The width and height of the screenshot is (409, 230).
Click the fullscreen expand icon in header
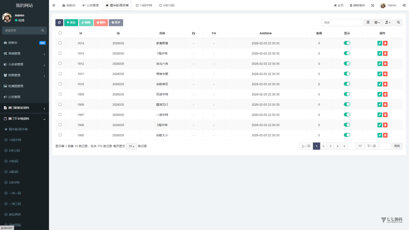pos(373,5)
